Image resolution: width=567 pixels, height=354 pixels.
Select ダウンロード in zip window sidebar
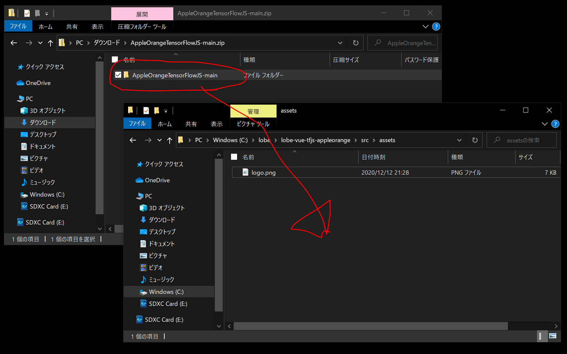pos(50,123)
